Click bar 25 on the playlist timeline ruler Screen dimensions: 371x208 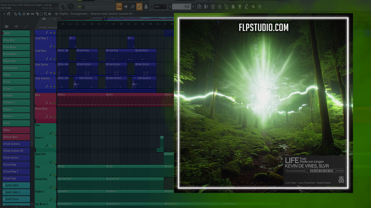[x=92, y=24]
